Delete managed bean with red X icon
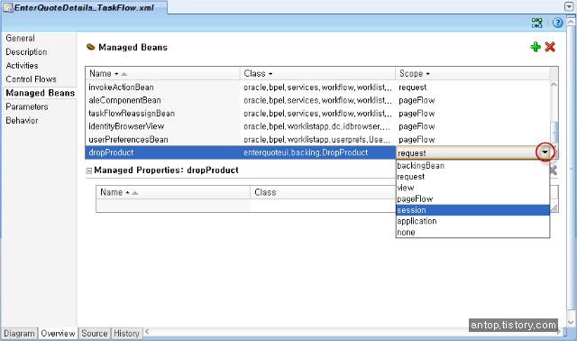The height and width of the screenshot is (341, 577). pos(550,47)
